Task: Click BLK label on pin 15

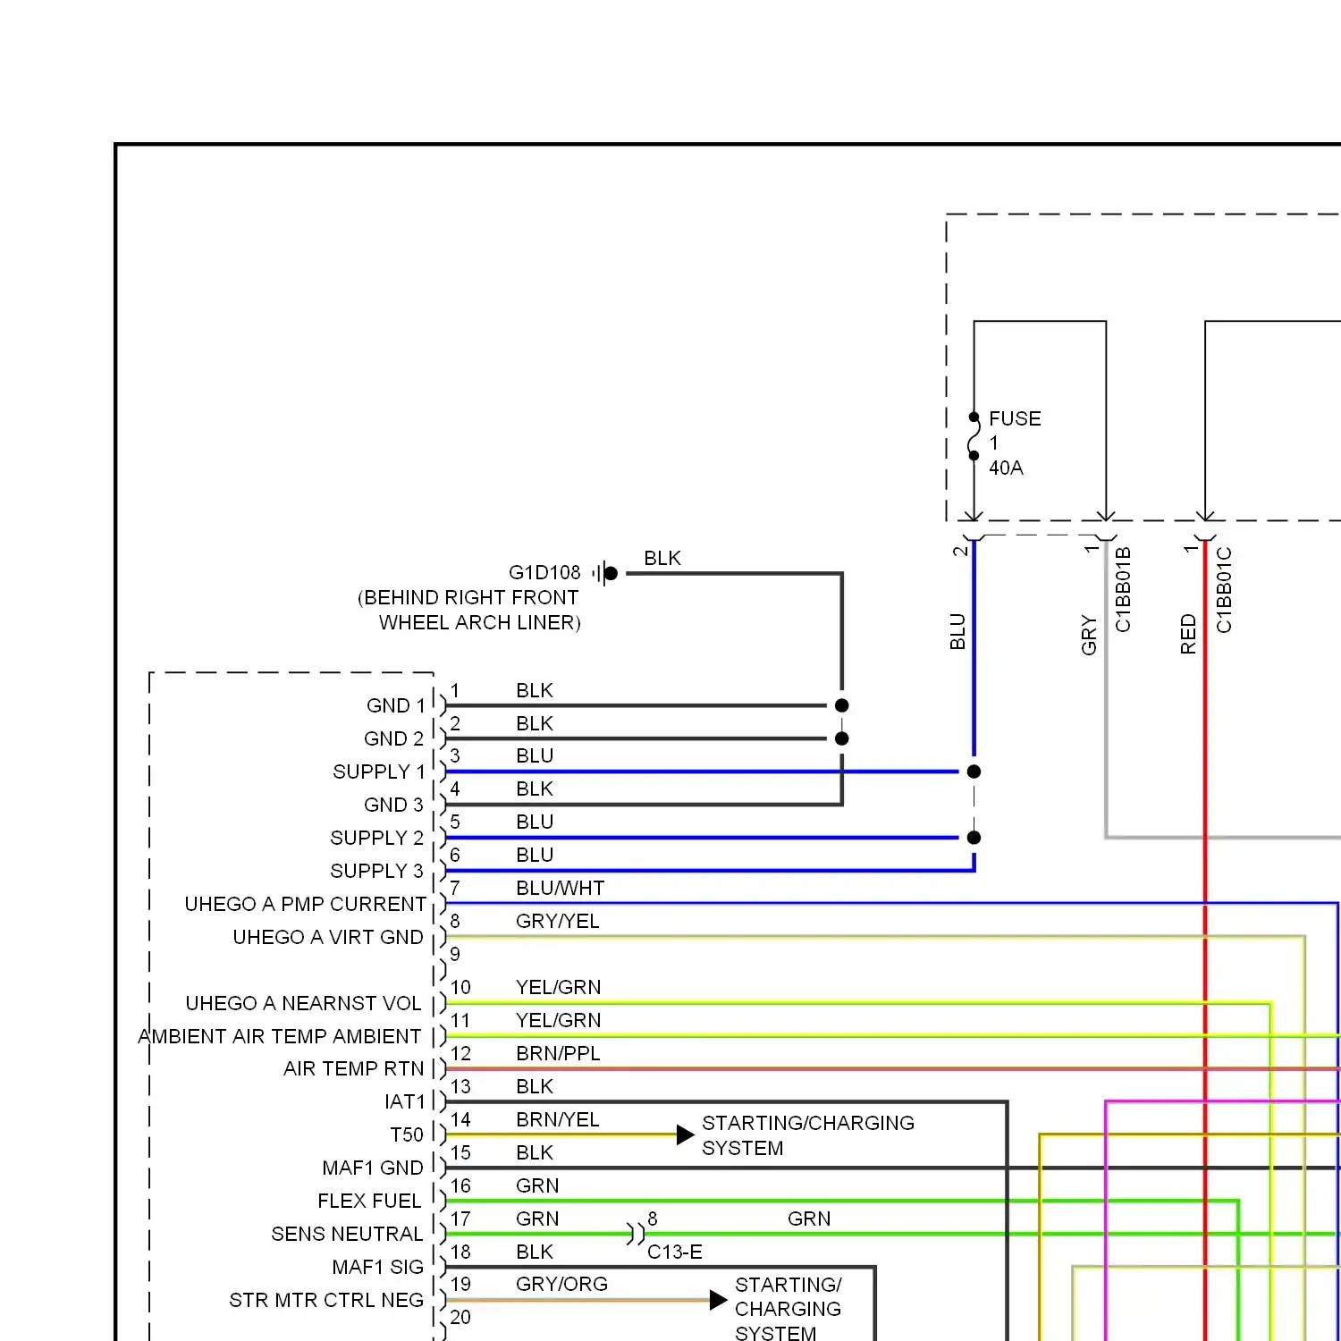Action: [535, 1152]
